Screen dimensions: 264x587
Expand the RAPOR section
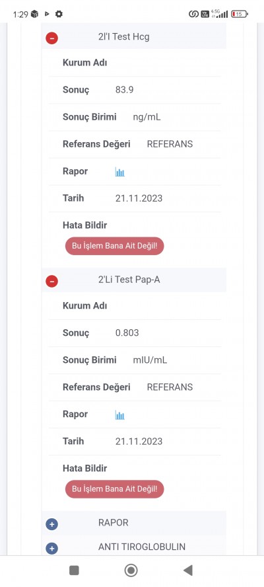click(x=51, y=524)
